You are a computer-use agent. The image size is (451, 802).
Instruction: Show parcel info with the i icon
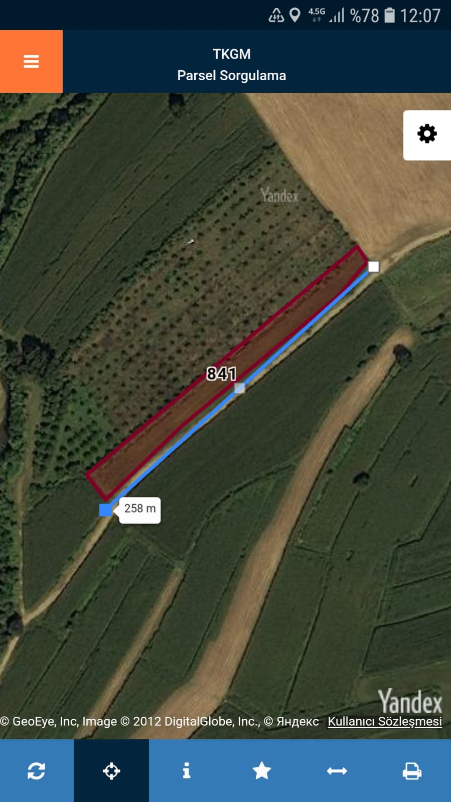pyautogui.click(x=187, y=770)
